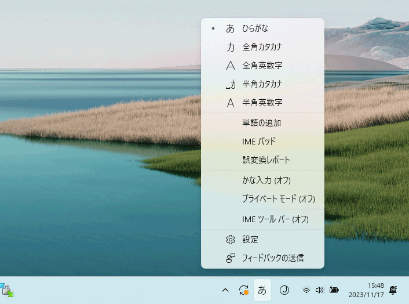Image resolution: width=409 pixels, height=304 pixels.
Task: Select ひらがな input mode
Action: coord(255,28)
